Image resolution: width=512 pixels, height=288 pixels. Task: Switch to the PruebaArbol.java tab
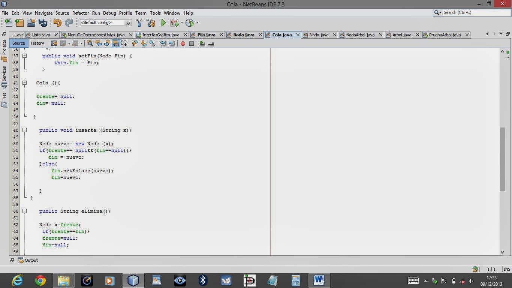coord(445,35)
